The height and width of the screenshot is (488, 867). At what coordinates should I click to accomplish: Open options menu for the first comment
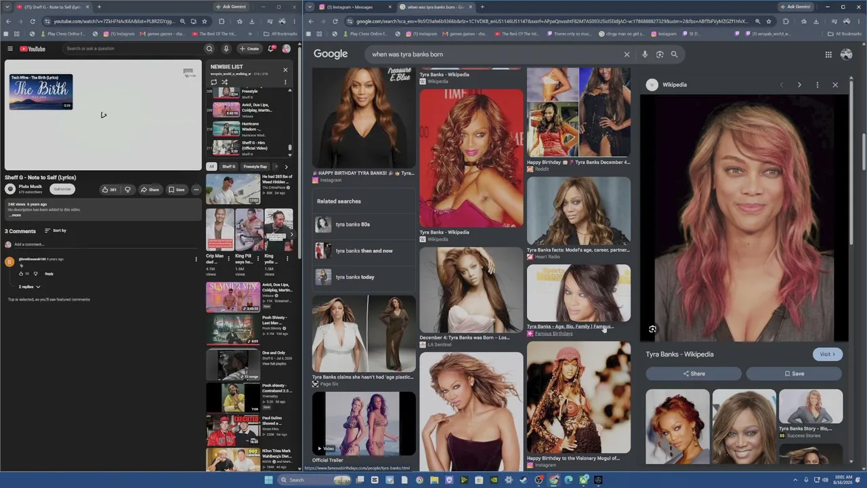tap(196, 260)
